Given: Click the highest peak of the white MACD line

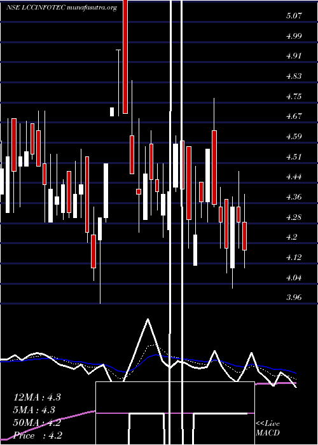Looking at the screenshot, I should pyautogui.click(x=148, y=319).
